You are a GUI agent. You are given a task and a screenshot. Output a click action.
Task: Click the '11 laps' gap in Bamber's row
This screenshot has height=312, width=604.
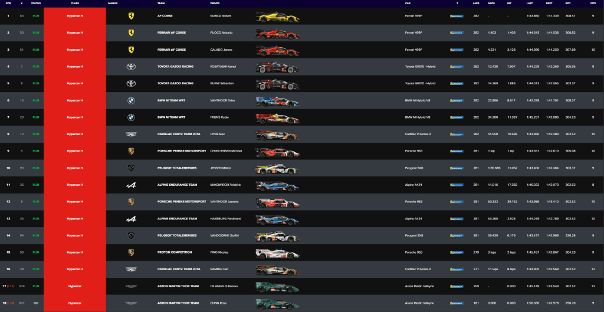pyautogui.click(x=492, y=270)
